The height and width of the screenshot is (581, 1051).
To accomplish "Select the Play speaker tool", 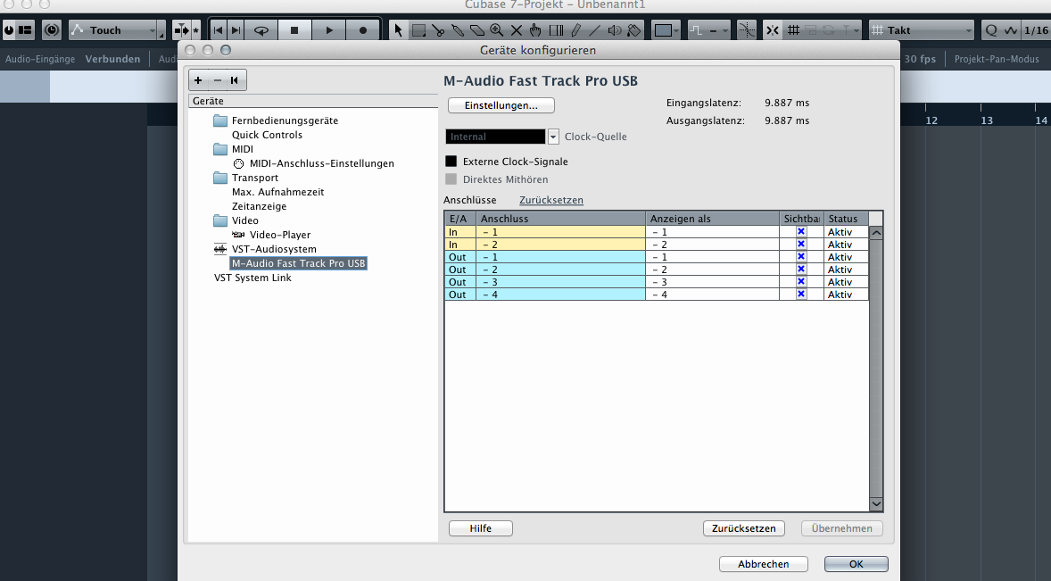I will [x=614, y=30].
